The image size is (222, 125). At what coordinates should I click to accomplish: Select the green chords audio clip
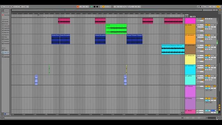(116, 29)
